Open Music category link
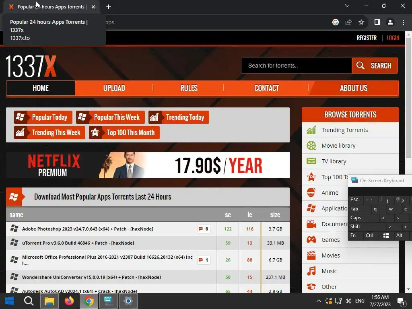Viewport: 412px width, 309px height. coord(329,271)
